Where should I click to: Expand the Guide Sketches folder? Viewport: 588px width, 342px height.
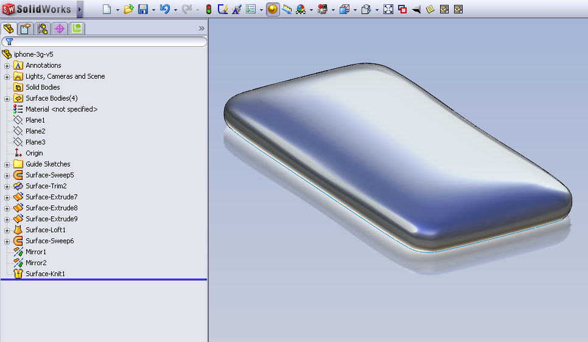click(7, 165)
